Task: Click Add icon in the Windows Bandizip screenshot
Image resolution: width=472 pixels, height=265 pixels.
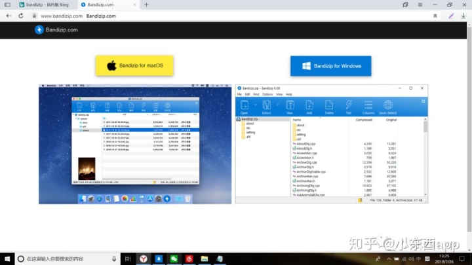Action: 309,107
